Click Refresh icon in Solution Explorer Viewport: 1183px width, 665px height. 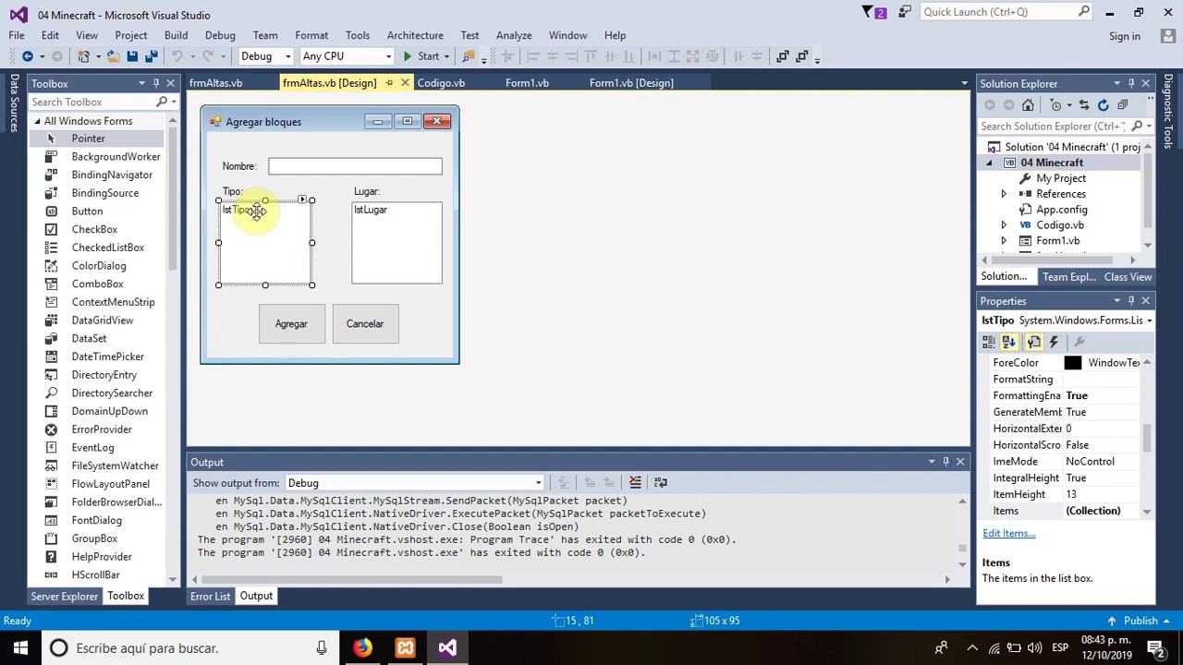pyautogui.click(x=1103, y=105)
